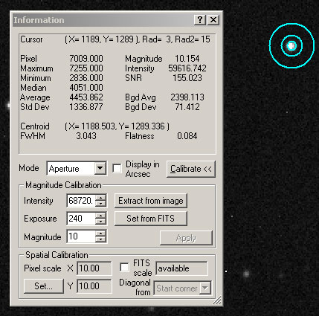Decrease the Exposure spinner value
319x316 pixels.
pos(100,222)
